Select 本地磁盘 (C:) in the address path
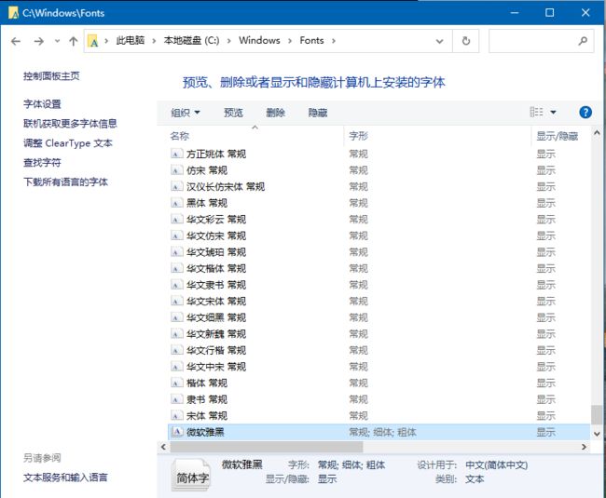 coord(191,41)
